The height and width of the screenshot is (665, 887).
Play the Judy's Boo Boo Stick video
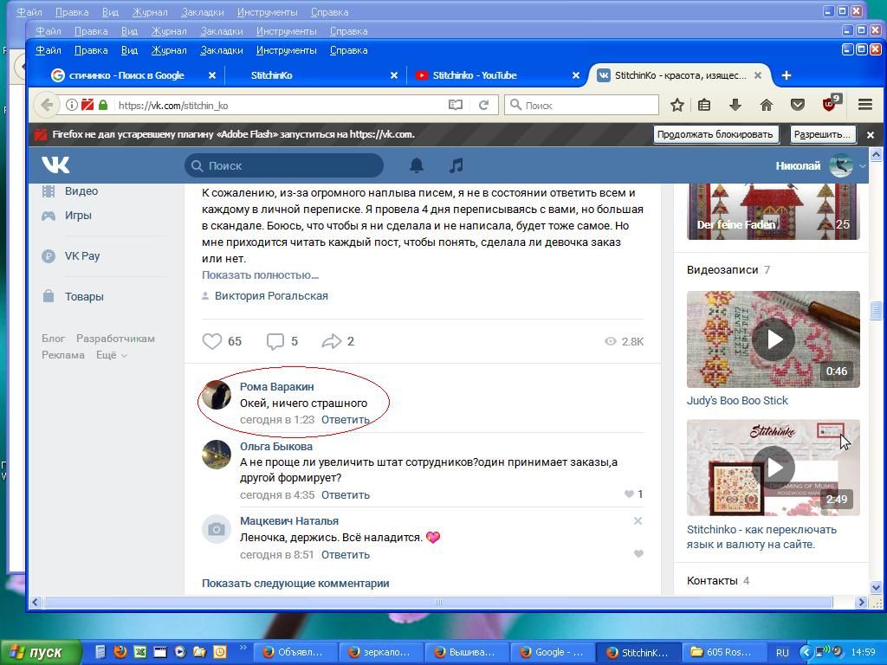click(773, 339)
